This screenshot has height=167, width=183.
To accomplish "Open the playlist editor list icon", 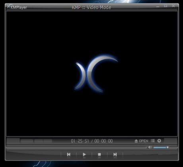I will (x=153, y=141).
